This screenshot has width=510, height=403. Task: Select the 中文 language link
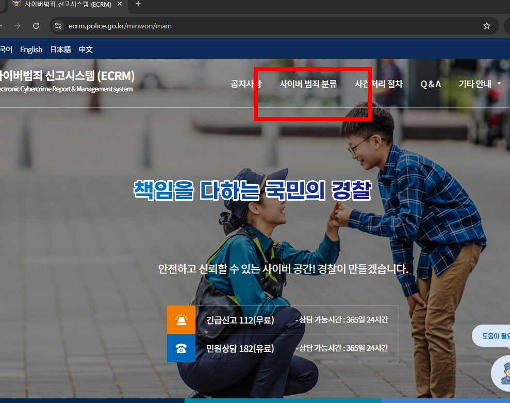pos(86,49)
